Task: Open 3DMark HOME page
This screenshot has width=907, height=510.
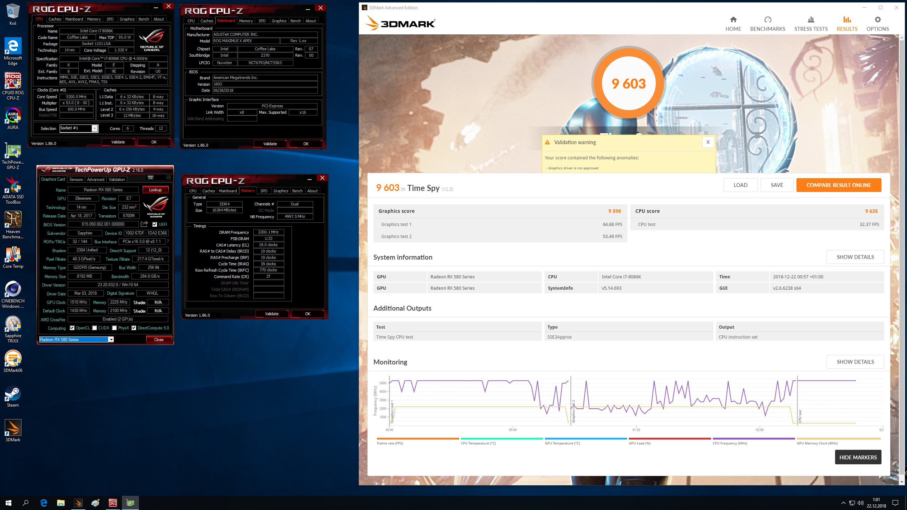Action: (x=733, y=24)
